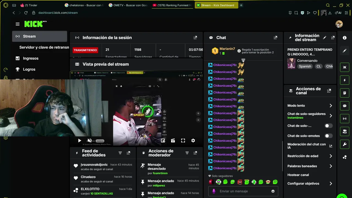Select Stream in the left sidebar
The width and height of the screenshot is (352, 198).
pyautogui.click(x=40, y=36)
